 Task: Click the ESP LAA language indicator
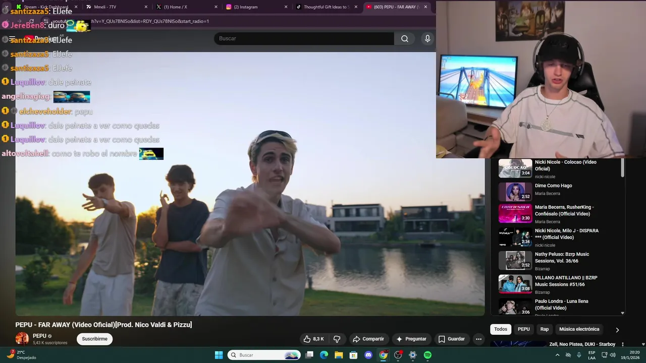[591, 355]
